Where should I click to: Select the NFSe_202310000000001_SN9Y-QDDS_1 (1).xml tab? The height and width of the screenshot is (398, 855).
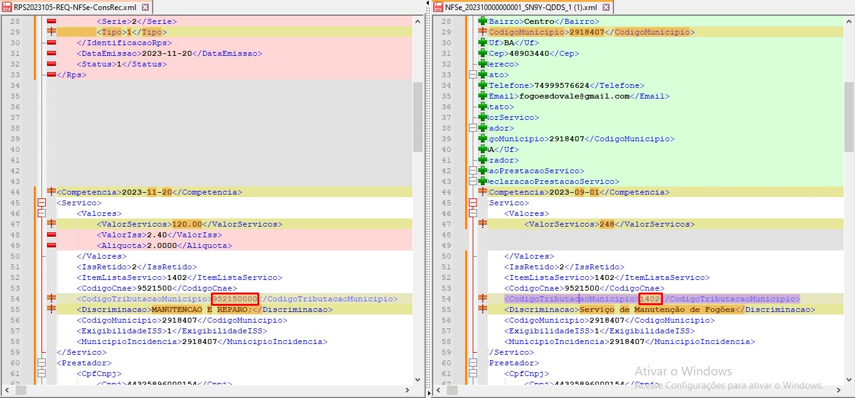pos(520,7)
